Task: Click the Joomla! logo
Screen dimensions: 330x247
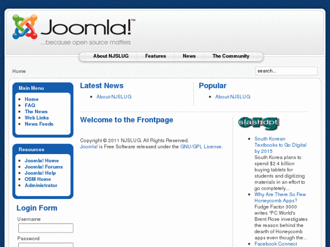Action: [74, 29]
